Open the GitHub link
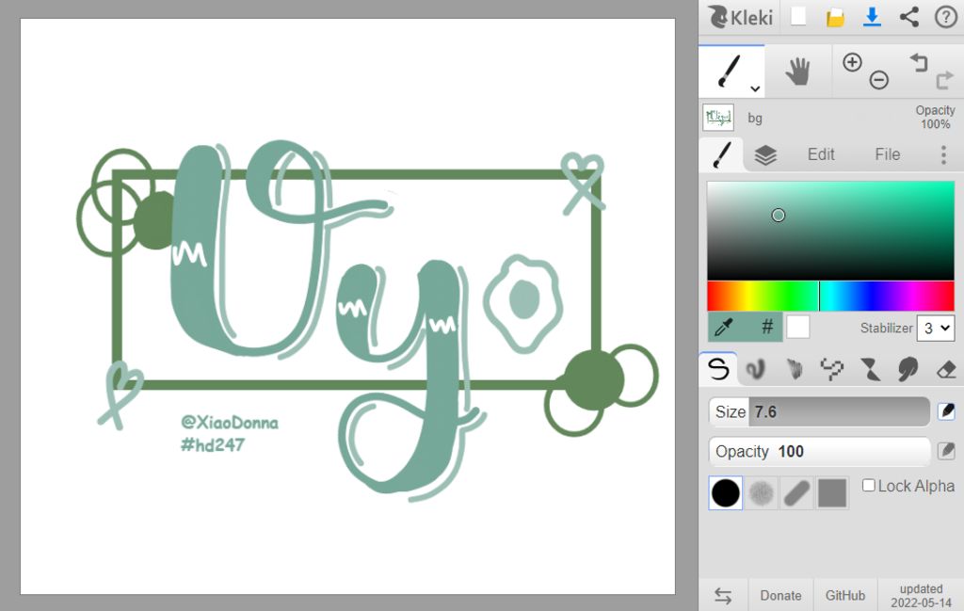964x611 pixels. 844,595
